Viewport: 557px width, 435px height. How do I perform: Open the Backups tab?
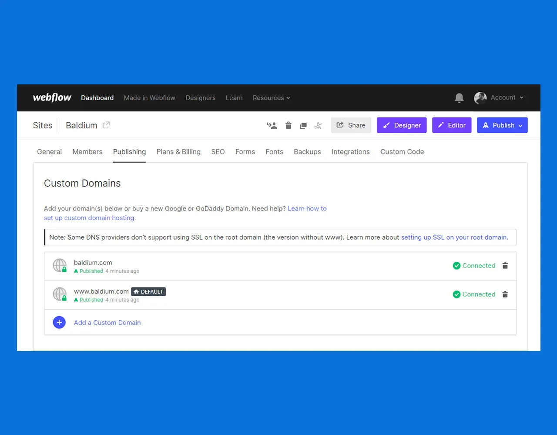pos(307,151)
